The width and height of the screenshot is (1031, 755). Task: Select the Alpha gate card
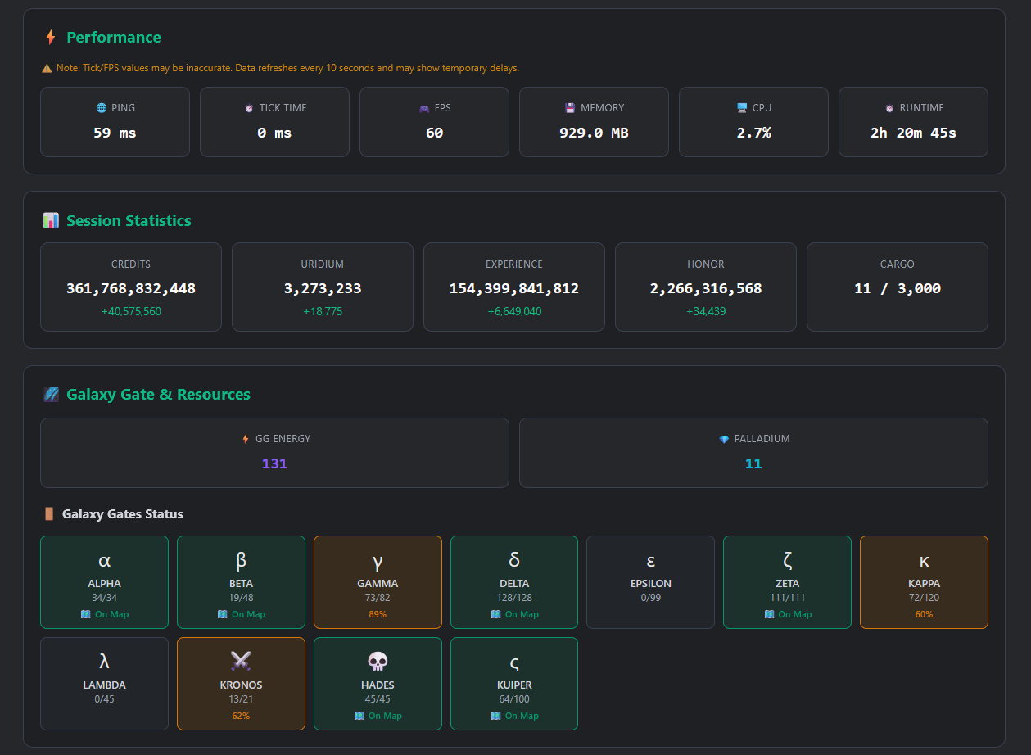104,582
